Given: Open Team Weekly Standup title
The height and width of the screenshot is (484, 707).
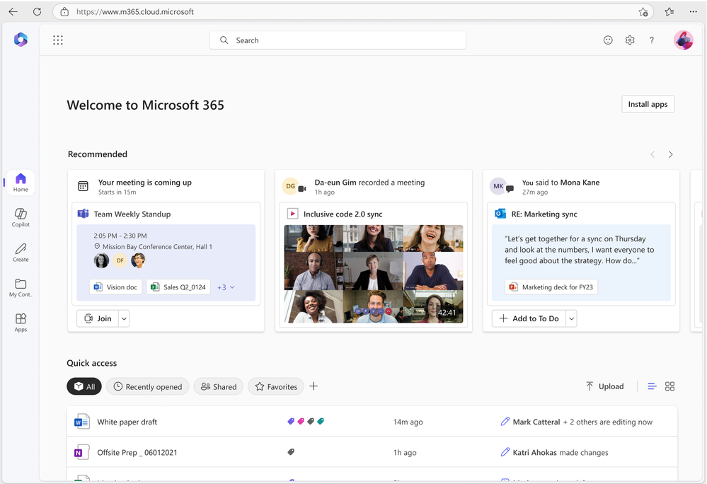Looking at the screenshot, I should tap(132, 214).
